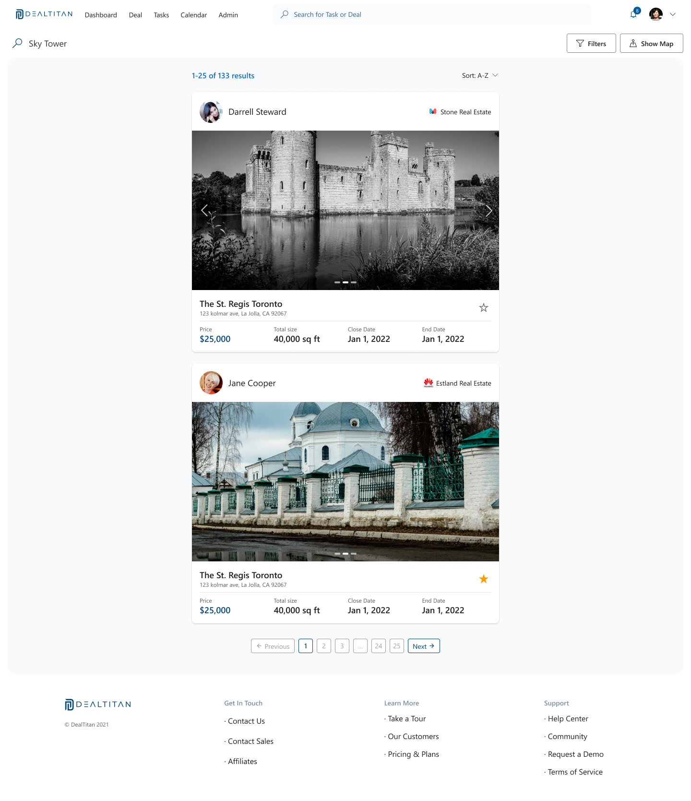691x801 pixels.
Task: Click the 1-25 of 133 results text
Action: 223,76
